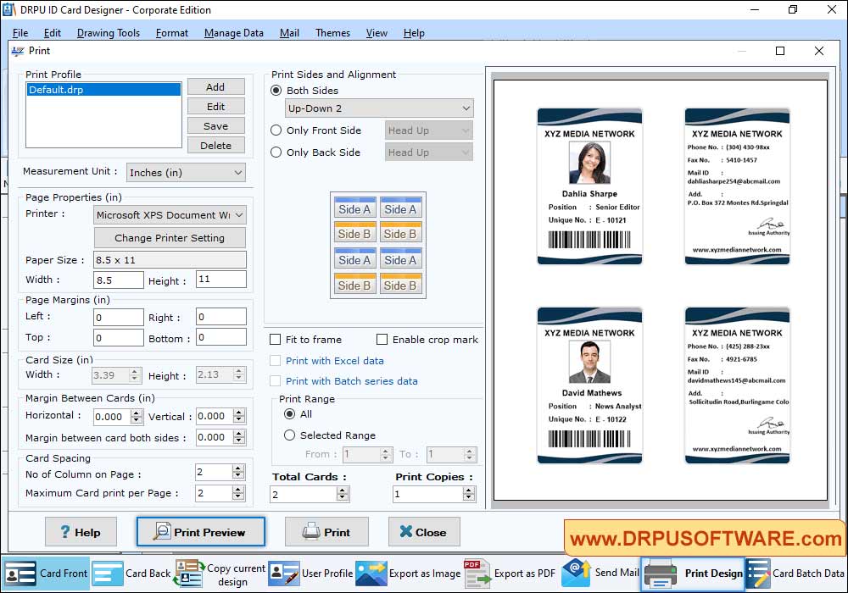
Task: Close the Print dialog with the X
Action: coord(819,51)
